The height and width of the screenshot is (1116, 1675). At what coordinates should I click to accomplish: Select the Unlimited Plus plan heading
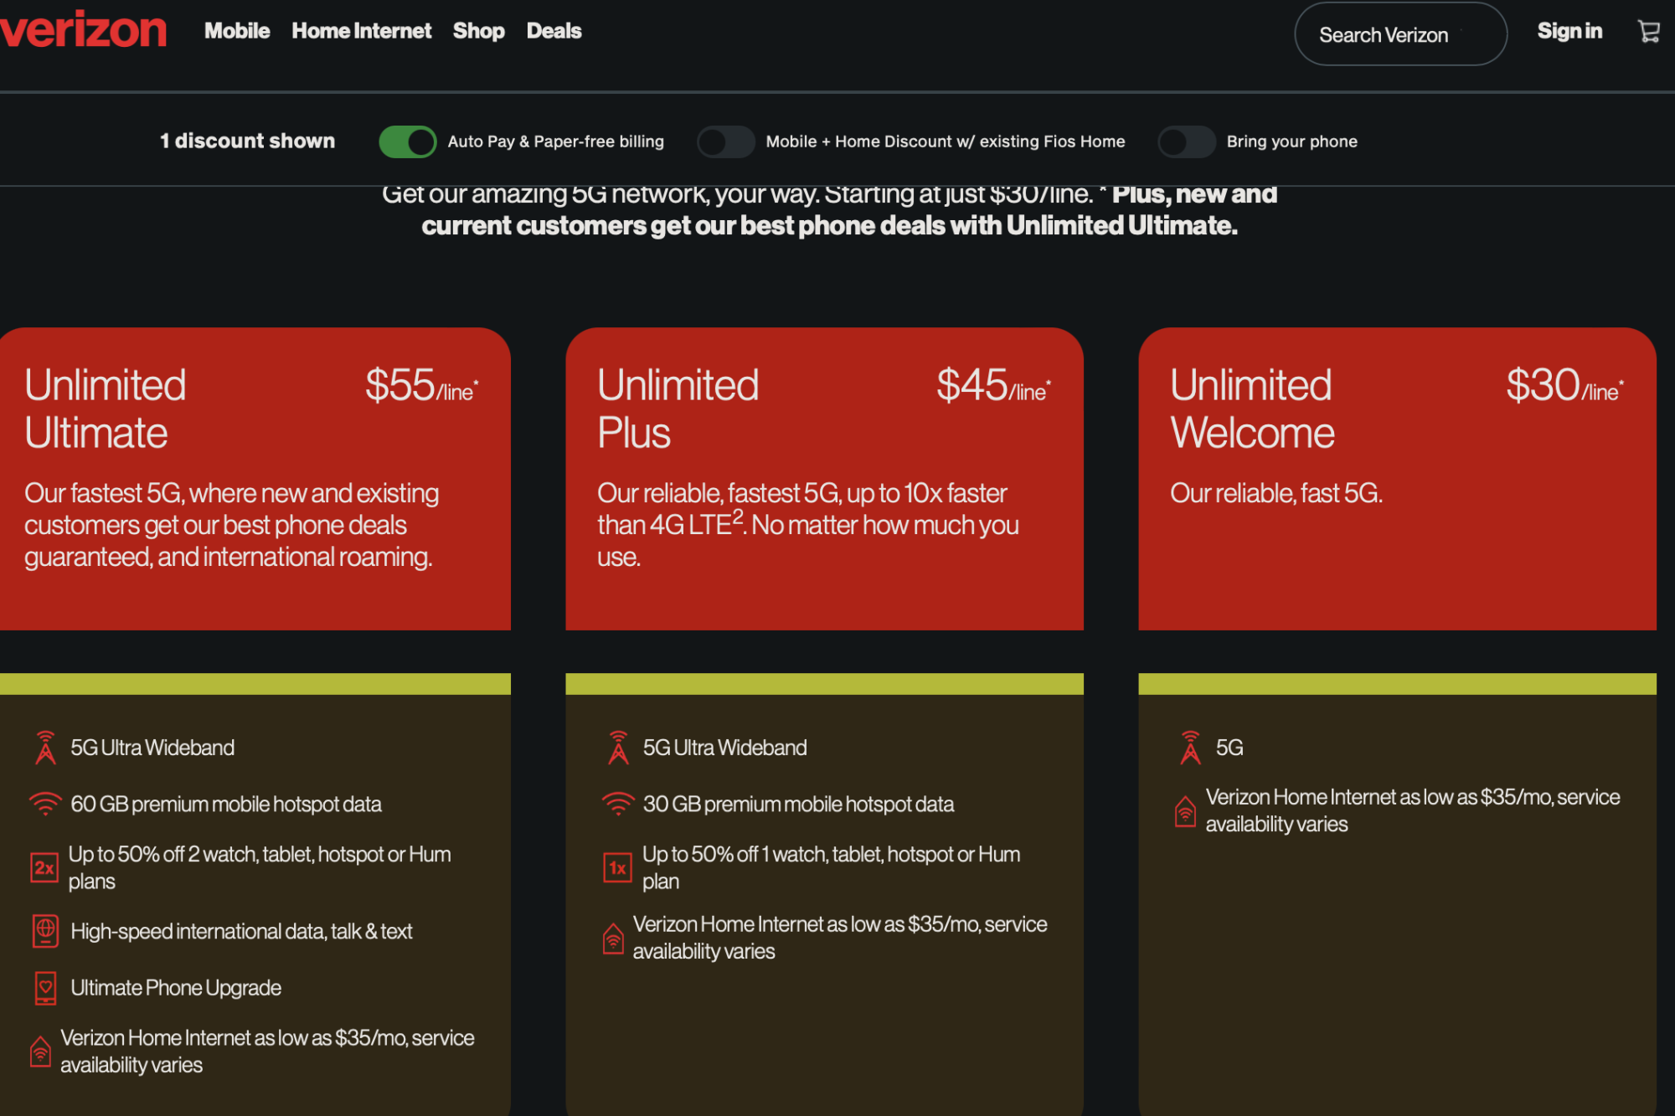point(678,409)
